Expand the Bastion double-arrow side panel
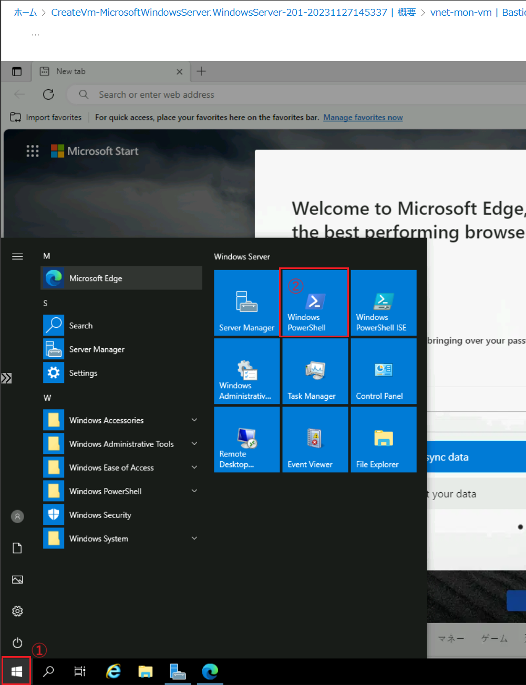Viewport: 526px width, 685px height. point(6,378)
